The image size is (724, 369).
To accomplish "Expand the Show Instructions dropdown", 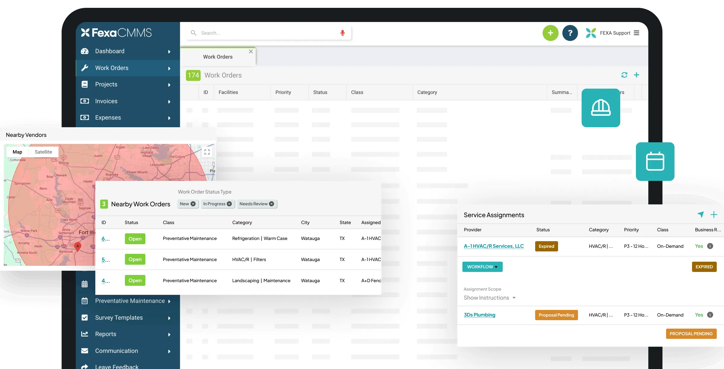I will 489,298.
